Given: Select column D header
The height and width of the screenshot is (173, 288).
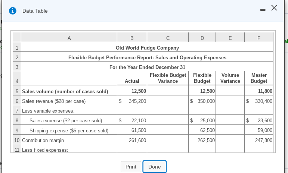Looking at the screenshot, I should tap(202, 38).
